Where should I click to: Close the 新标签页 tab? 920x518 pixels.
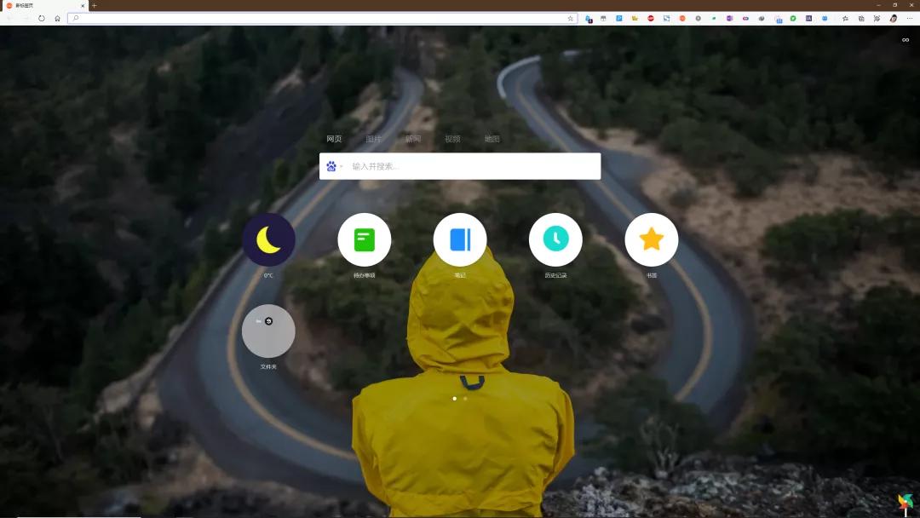coord(82,5)
